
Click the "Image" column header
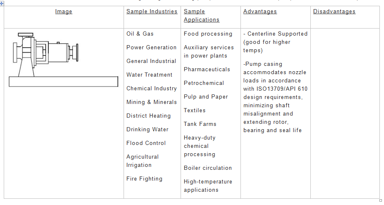(x=64, y=12)
